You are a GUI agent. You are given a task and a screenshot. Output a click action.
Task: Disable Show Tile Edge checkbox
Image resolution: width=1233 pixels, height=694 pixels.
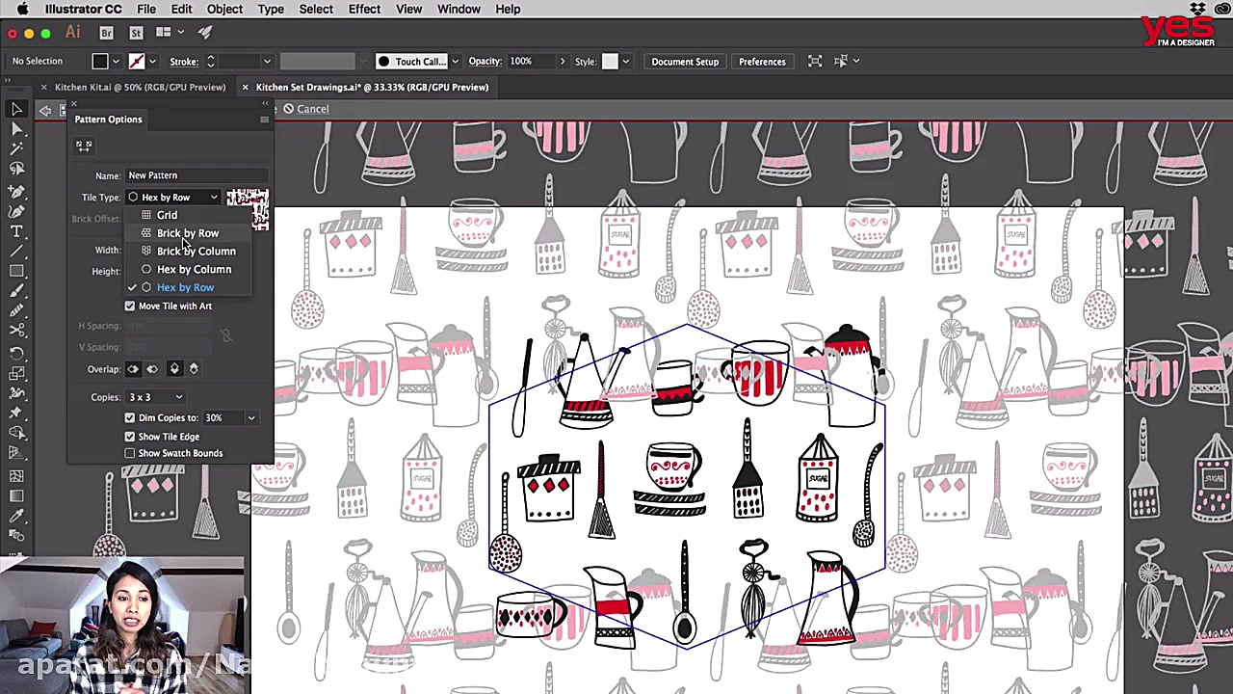(x=130, y=437)
